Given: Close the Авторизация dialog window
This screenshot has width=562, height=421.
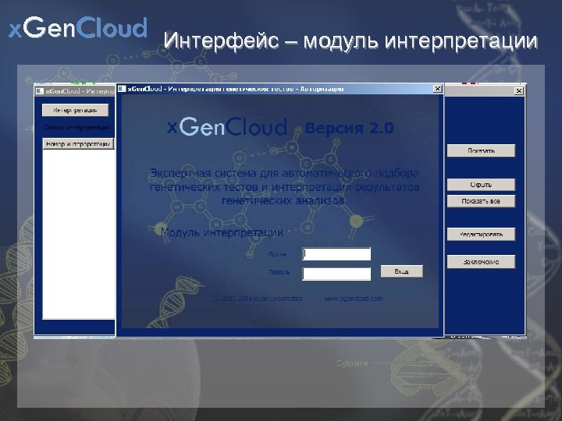Looking at the screenshot, I should 438,88.
